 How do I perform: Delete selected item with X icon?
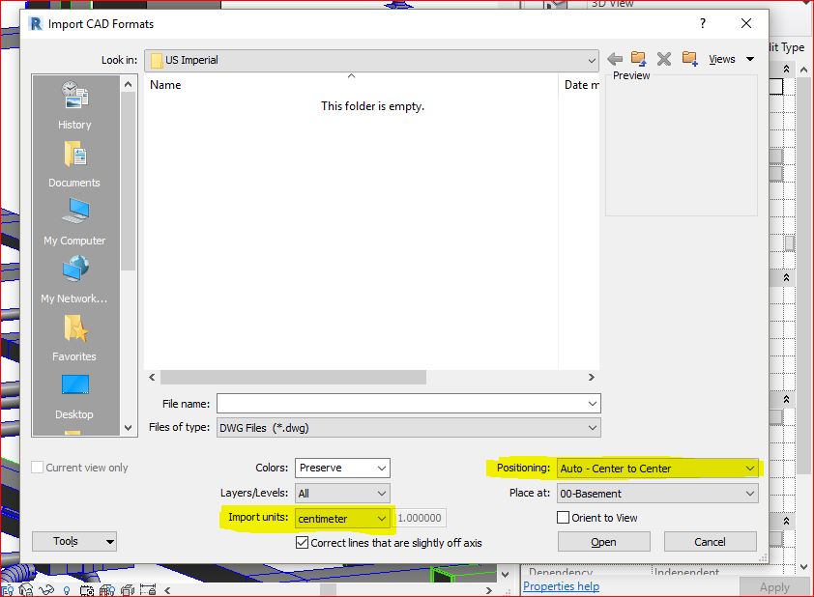664,59
